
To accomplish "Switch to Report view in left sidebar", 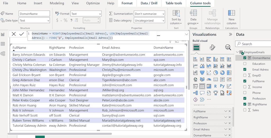I will point(3,34).
